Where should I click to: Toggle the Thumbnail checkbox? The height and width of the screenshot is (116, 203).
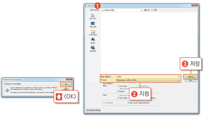pyautogui.click(x=104, y=103)
